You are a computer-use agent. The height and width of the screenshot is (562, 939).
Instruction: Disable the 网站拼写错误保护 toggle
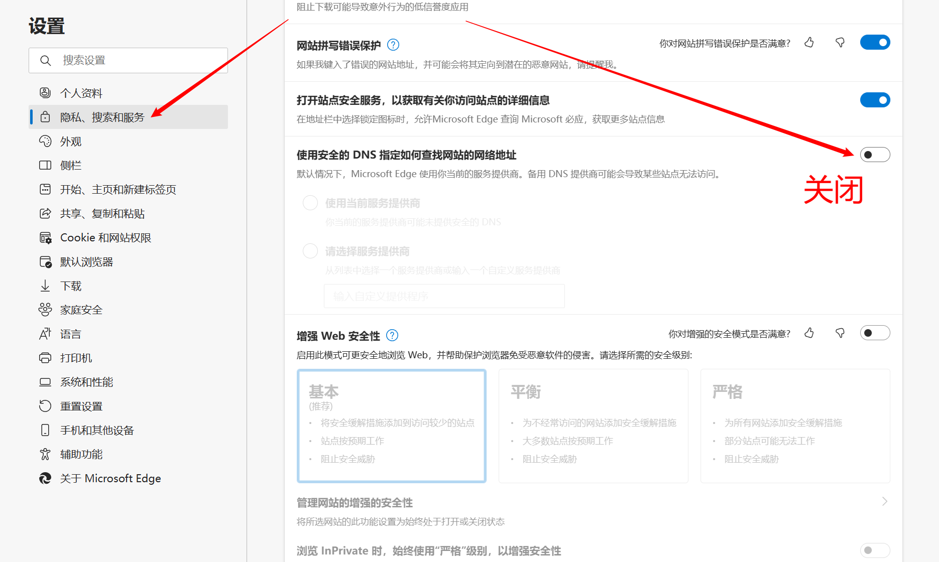pyautogui.click(x=875, y=42)
